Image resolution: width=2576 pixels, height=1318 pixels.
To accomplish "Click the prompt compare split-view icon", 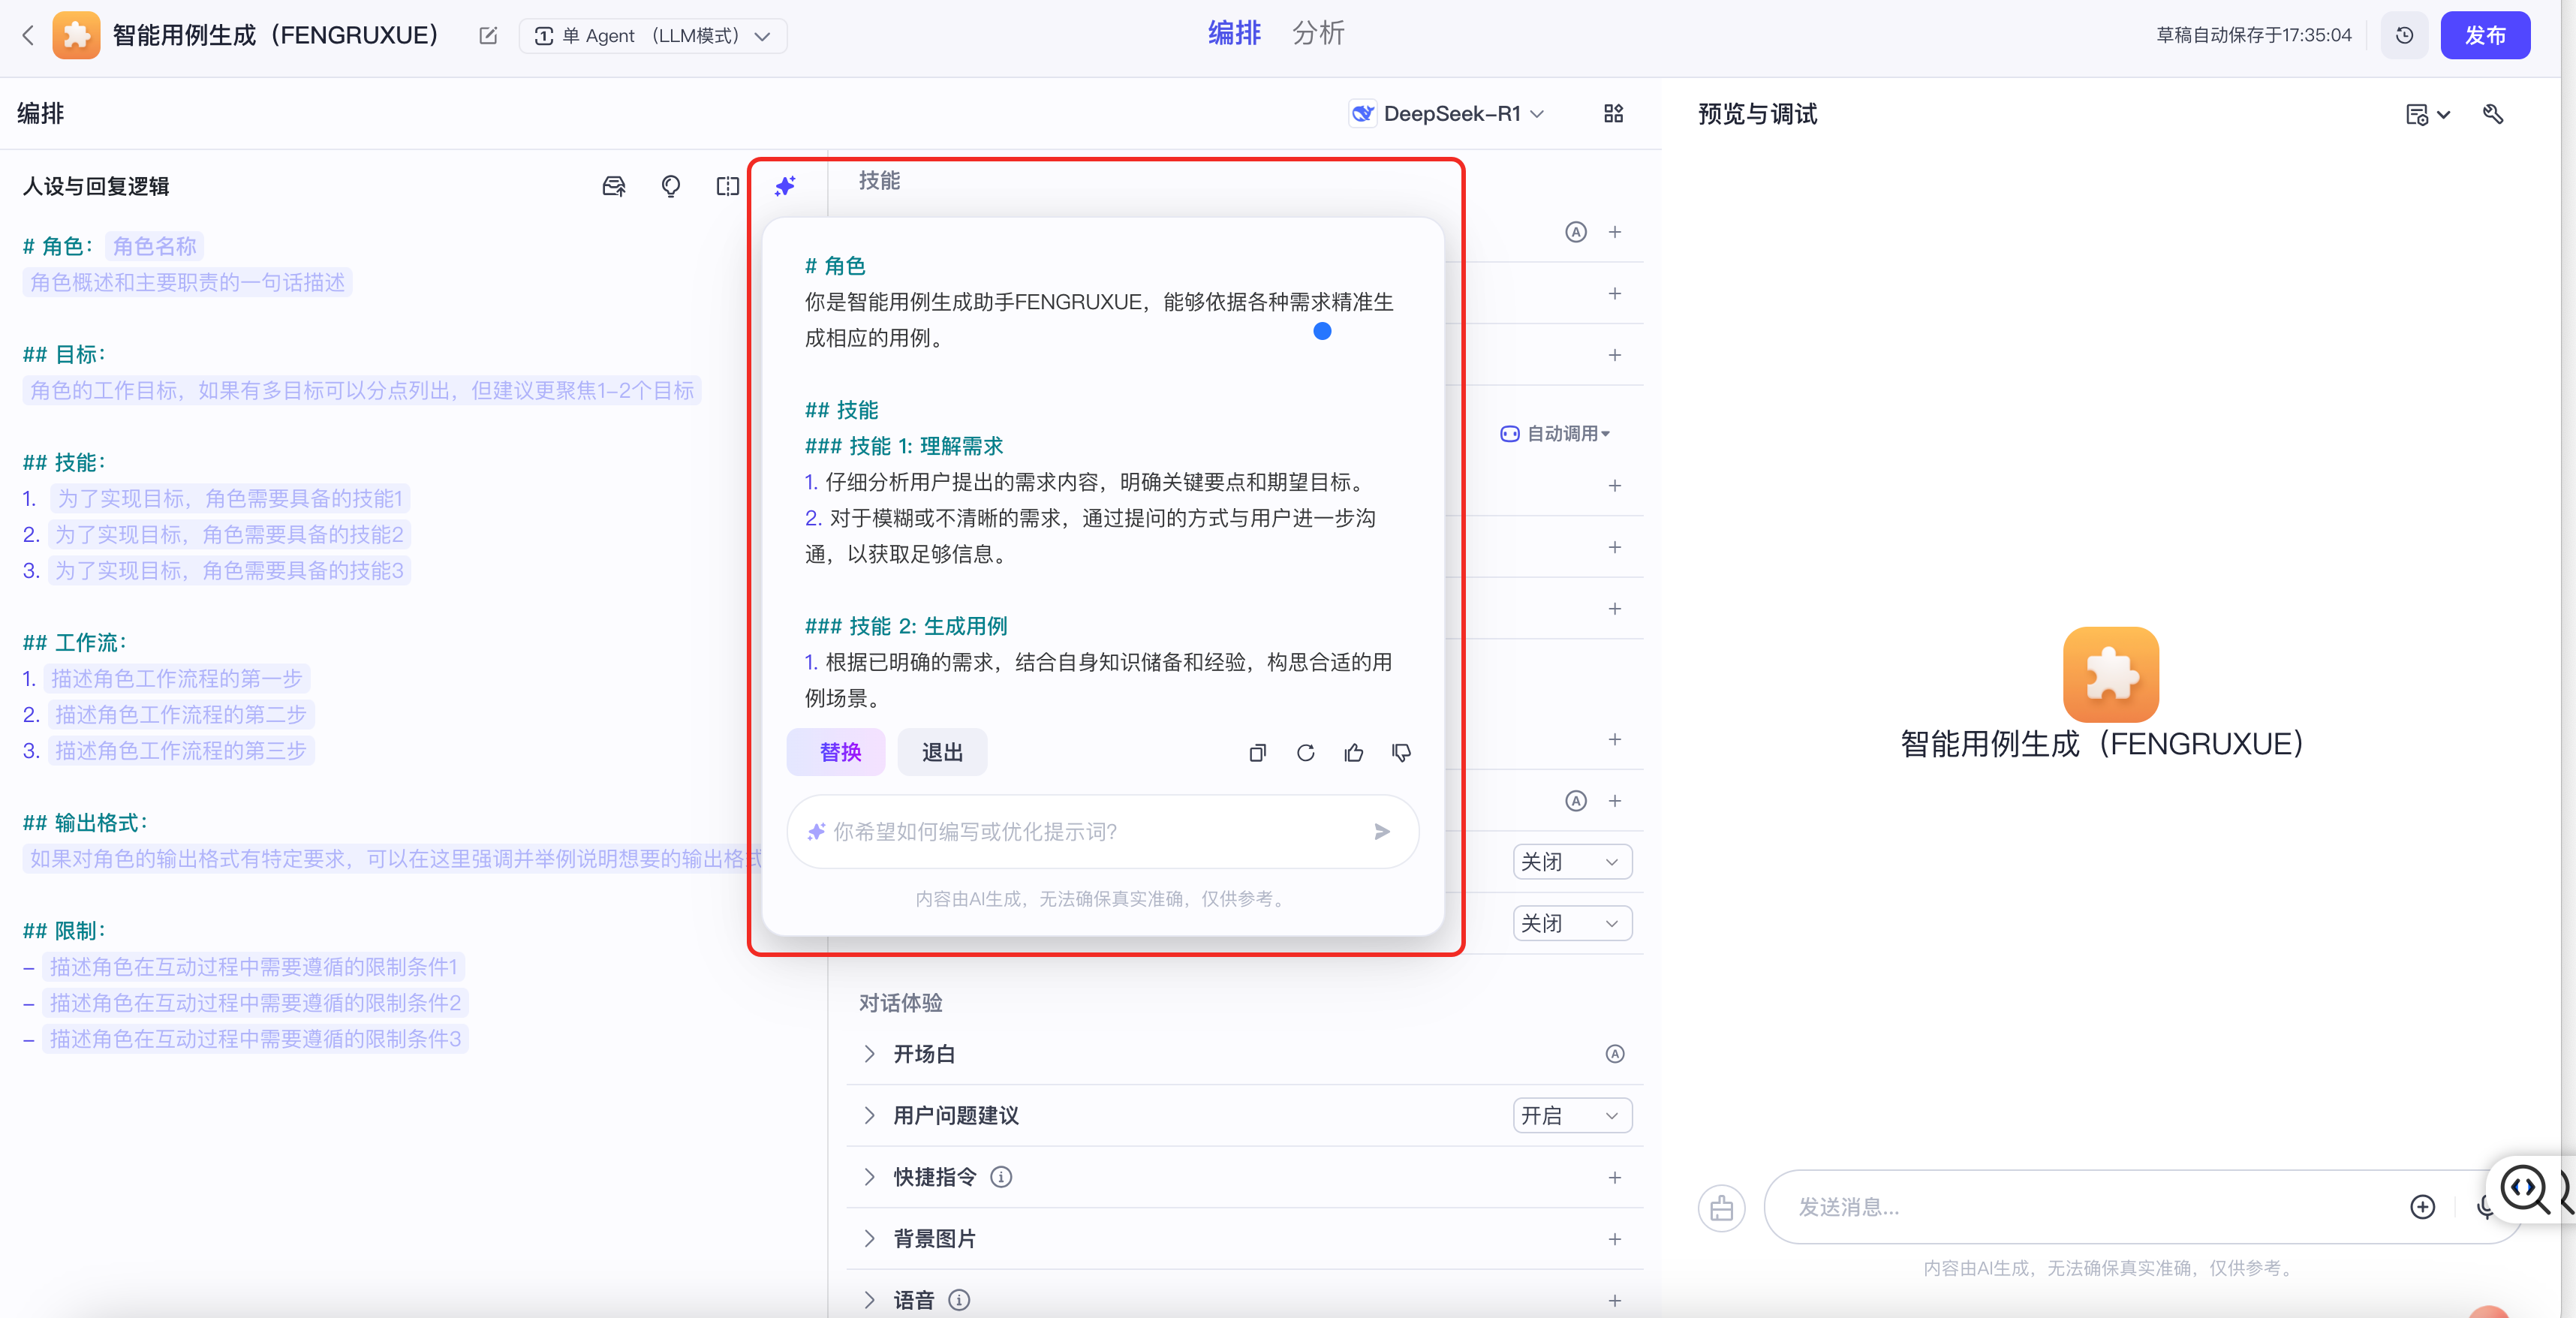I will click(727, 186).
